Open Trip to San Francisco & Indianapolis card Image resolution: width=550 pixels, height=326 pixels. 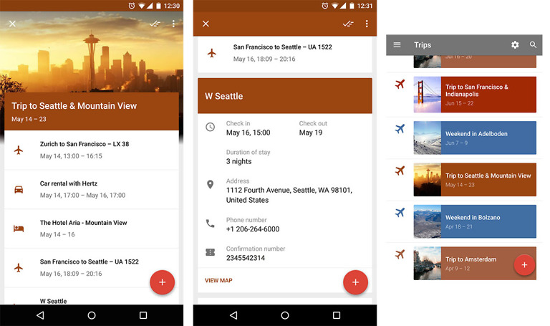[475, 95]
